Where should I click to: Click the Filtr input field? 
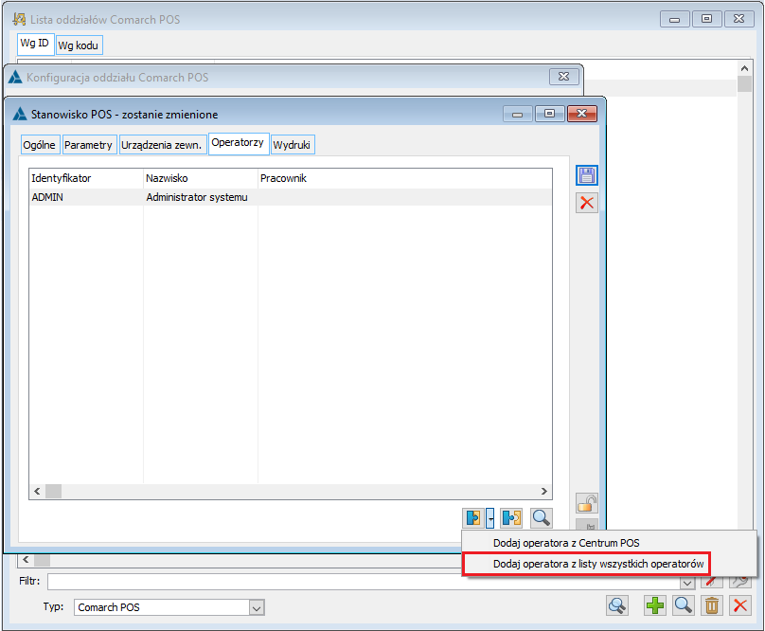(364, 582)
